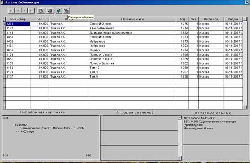Screen dimensions: 250x163
Task: Click next record arrow button
Action: (25, 11)
